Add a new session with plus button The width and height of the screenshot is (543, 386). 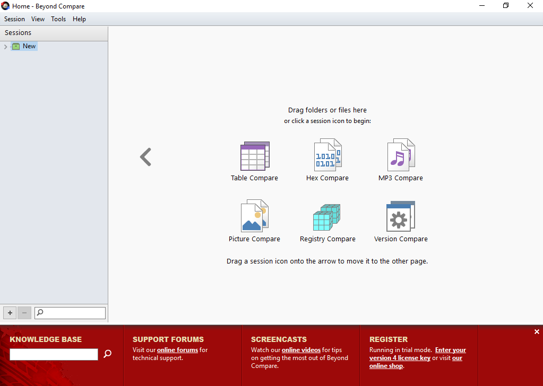pos(10,313)
